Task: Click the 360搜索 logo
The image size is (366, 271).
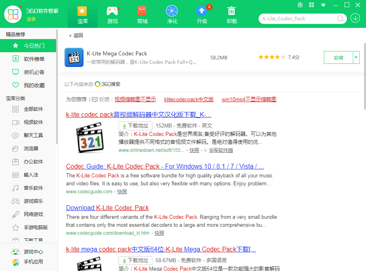Action: coord(107,84)
